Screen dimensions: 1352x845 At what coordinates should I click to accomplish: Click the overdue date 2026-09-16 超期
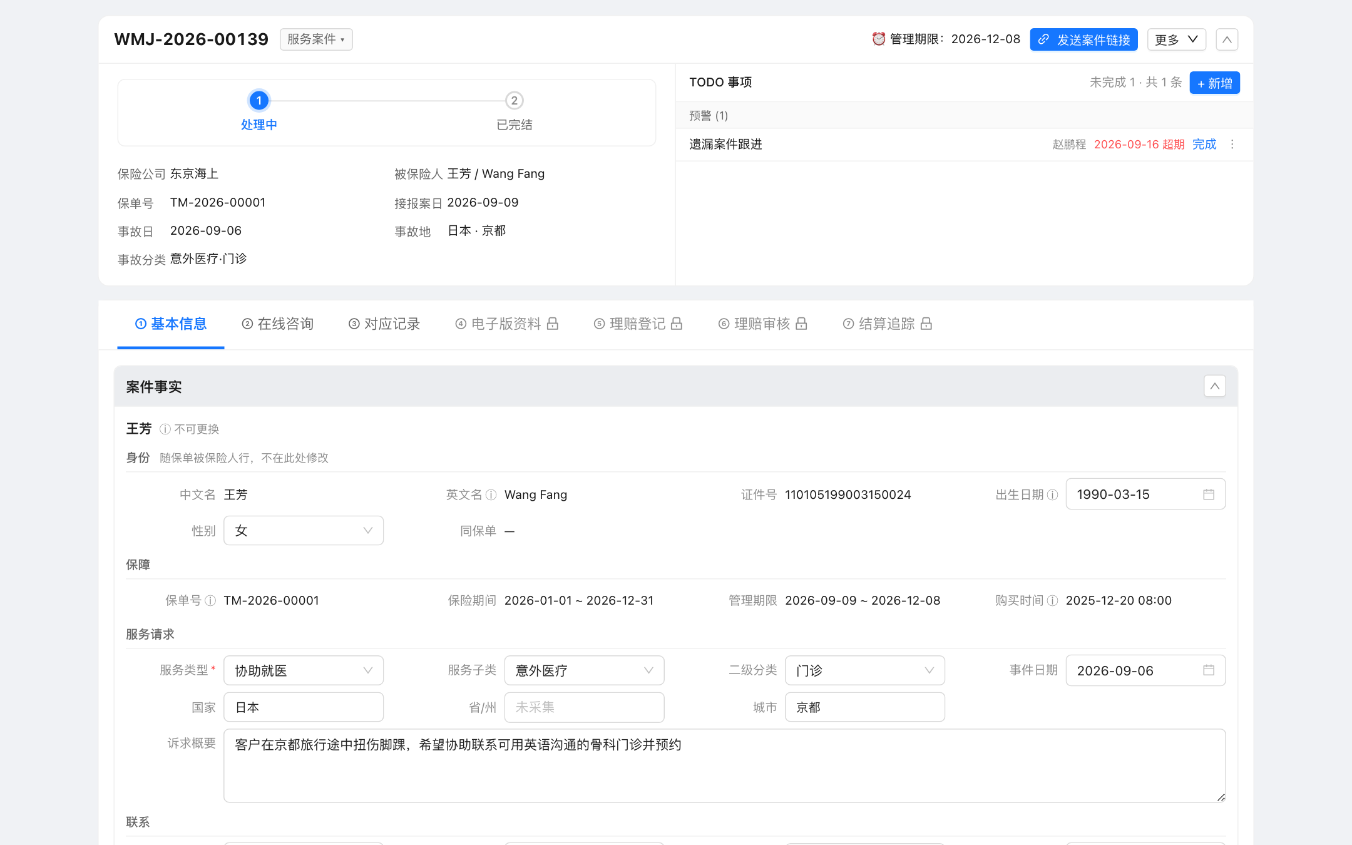click(x=1139, y=144)
